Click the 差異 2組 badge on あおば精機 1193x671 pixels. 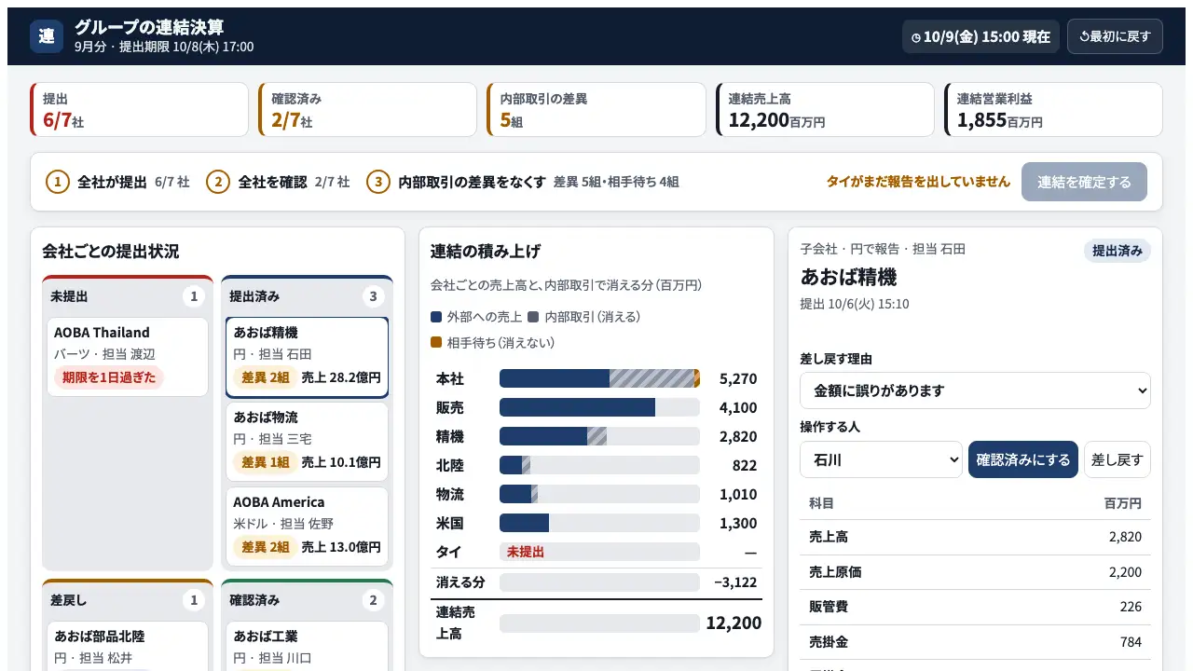point(266,377)
